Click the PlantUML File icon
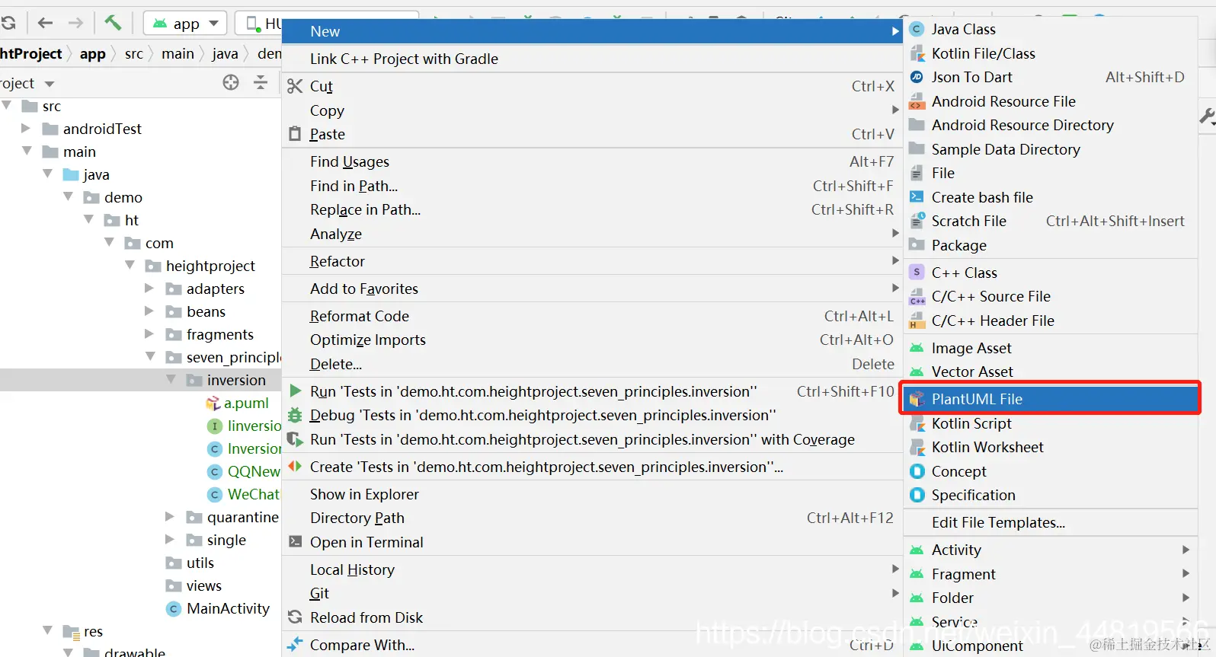This screenshot has height=657, width=1216. tap(917, 399)
